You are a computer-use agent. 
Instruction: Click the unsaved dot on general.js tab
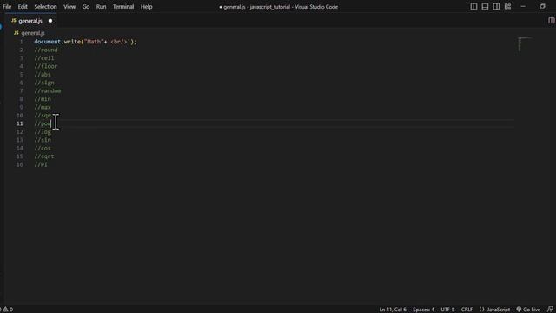click(50, 21)
